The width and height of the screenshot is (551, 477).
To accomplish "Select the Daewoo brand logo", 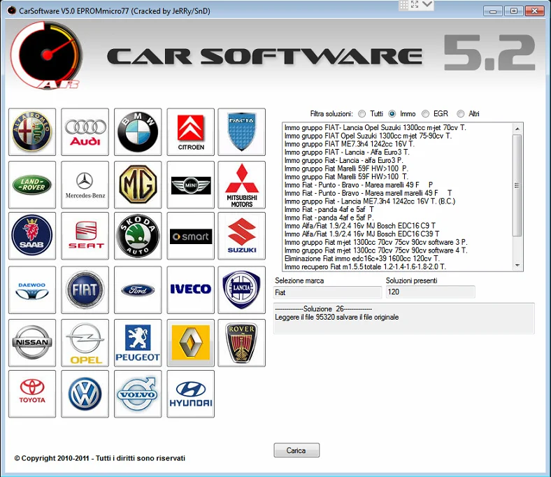I will click(32, 290).
